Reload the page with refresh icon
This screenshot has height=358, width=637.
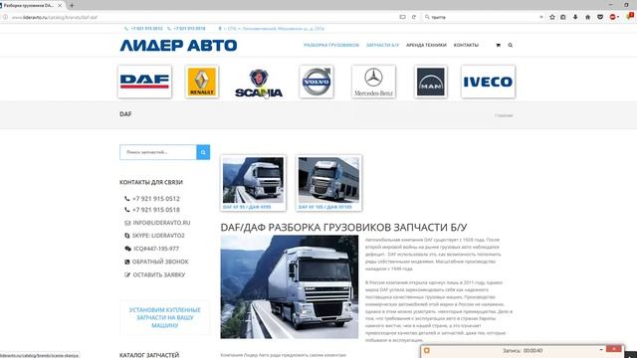pyautogui.click(x=414, y=17)
